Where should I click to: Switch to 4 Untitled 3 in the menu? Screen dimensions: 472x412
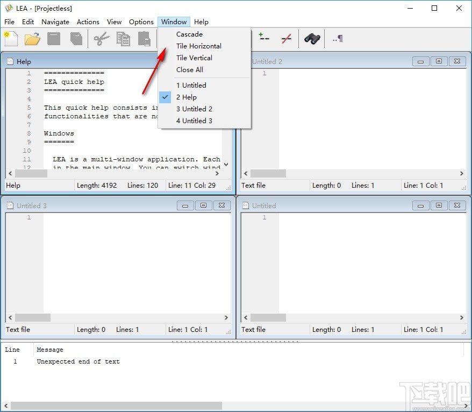tap(204, 121)
